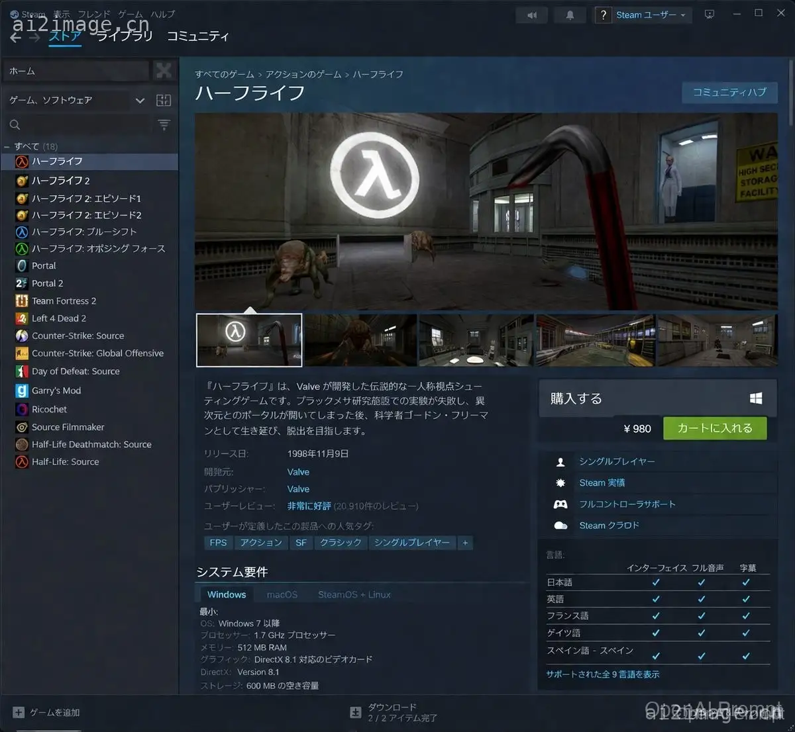795x732 pixels.
Task: Click the アクション tag
Action: point(261,543)
